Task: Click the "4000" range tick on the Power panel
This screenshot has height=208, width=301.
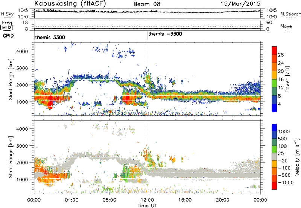Action: [x=22, y=51]
